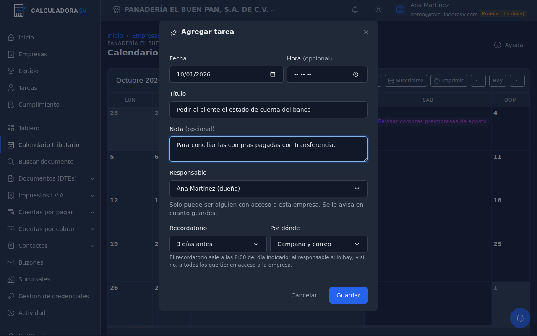
Task: Click Cancelar in the dialog
Action: (x=304, y=295)
